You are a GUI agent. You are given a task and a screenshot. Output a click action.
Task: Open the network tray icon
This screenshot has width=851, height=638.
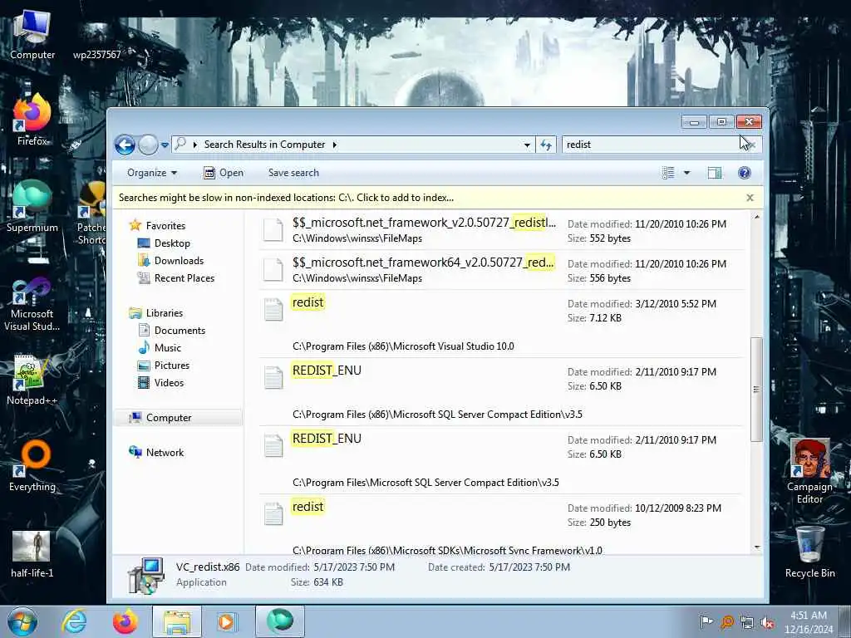pos(747,623)
